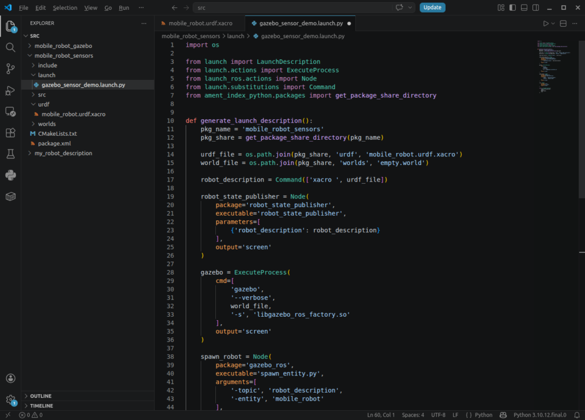This screenshot has height=420, width=585.
Task: Open chat dropdown arrow in command center
Action: point(410,7)
